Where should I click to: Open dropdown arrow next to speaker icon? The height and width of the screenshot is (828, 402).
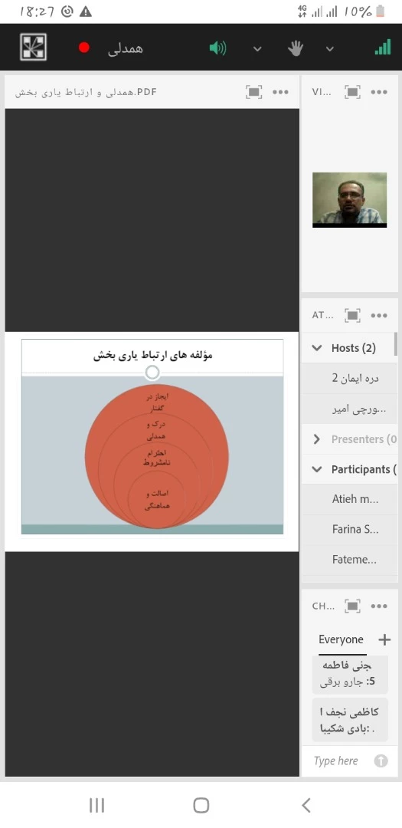click(257, 49)
